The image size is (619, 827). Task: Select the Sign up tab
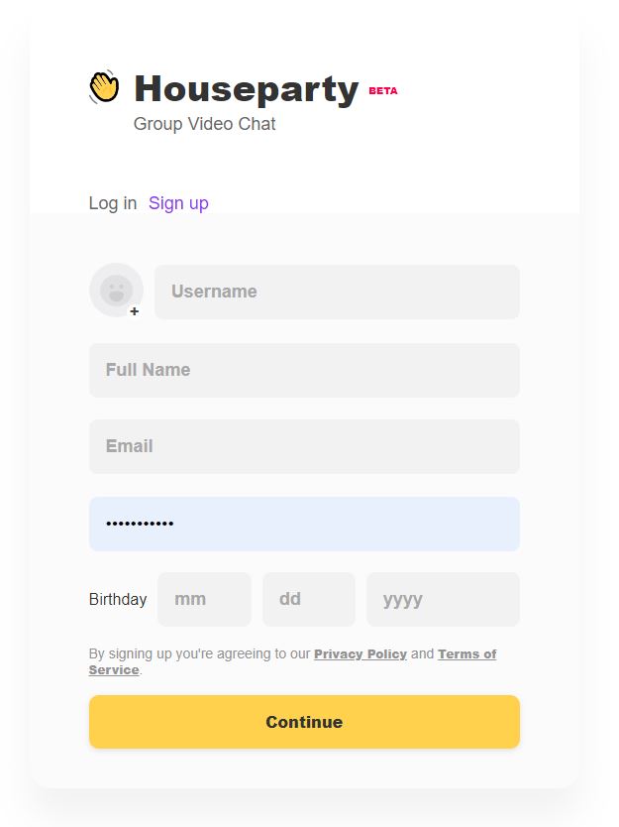pos(178,203)
